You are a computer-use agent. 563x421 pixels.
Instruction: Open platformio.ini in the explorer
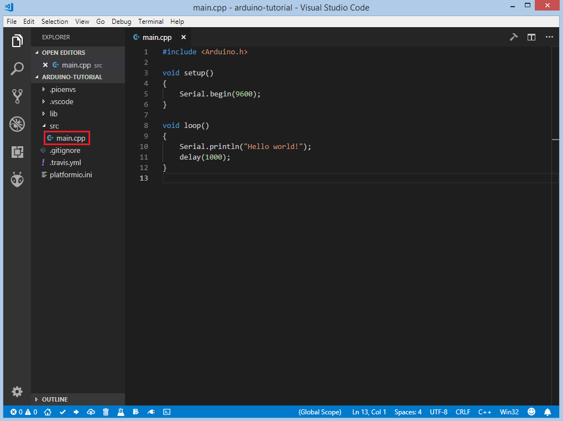[70, 174]
